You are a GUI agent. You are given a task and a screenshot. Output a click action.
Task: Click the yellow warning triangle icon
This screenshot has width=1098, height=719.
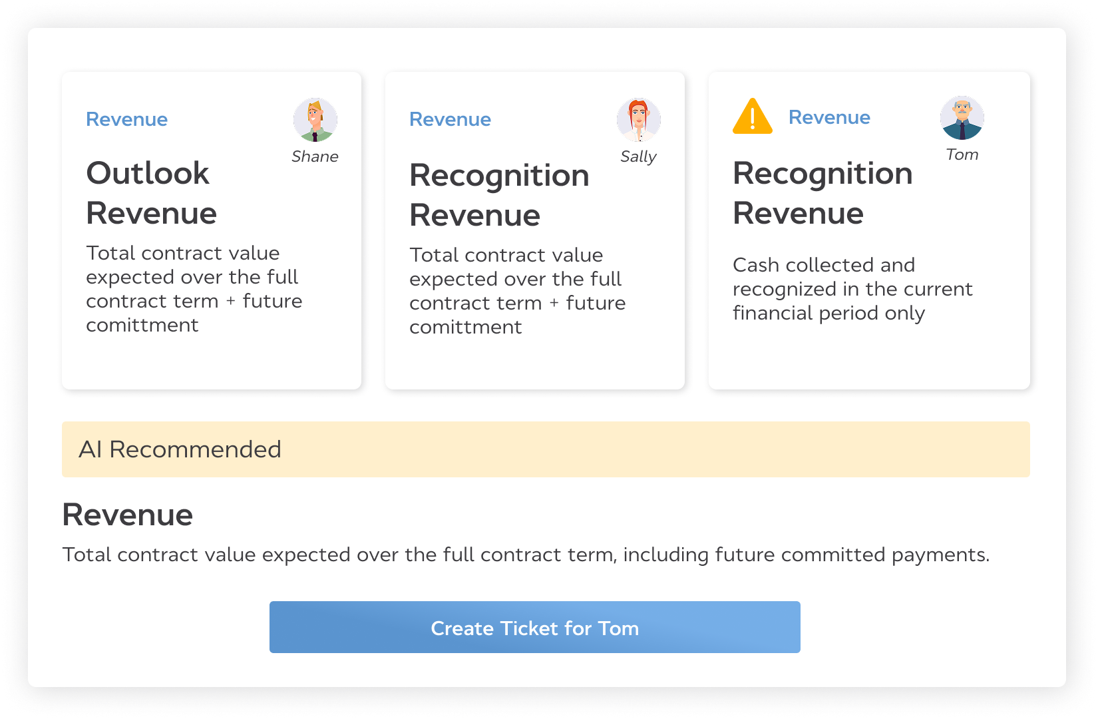(x=753, y=117)
